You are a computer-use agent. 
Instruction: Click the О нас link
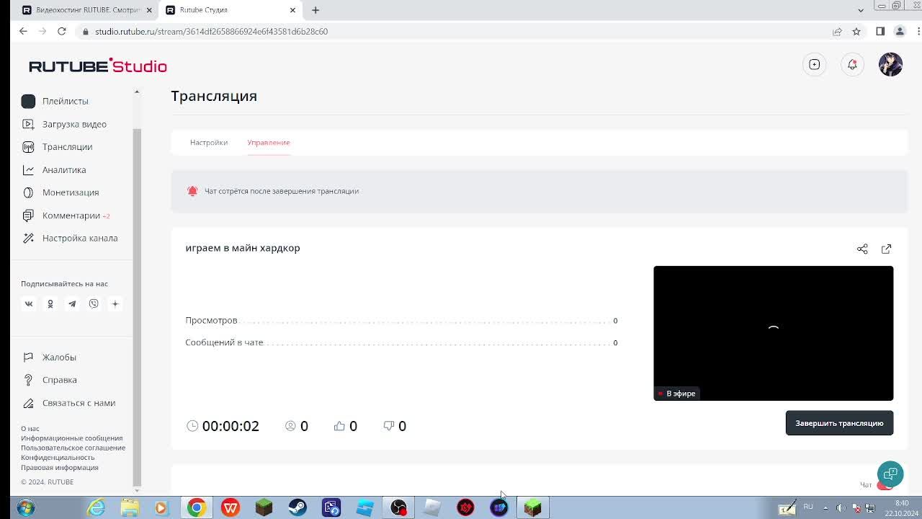pyautogui.click(x=30, y=429)
